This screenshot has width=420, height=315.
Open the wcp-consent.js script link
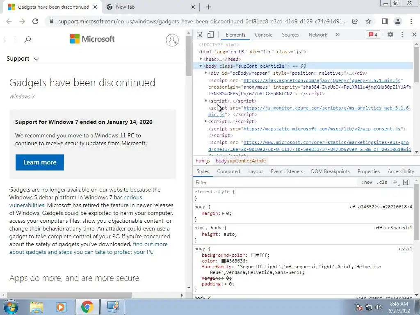click(322, 129)
